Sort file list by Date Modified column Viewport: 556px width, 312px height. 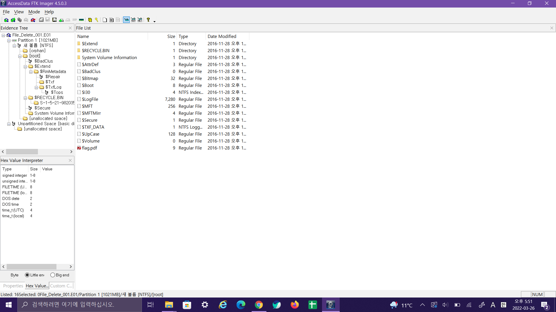coord(227,37)
